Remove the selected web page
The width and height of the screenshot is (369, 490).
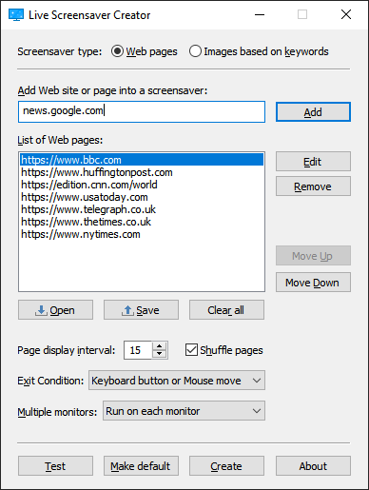click(313, 186)
